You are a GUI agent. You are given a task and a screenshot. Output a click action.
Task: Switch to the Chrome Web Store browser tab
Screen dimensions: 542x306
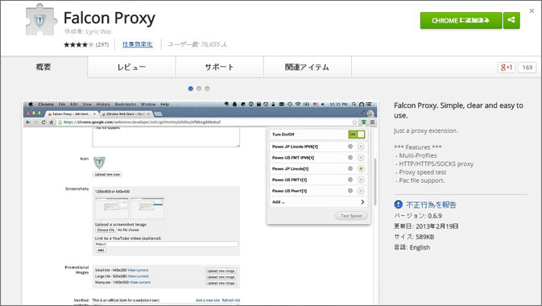tap(126, 114)
